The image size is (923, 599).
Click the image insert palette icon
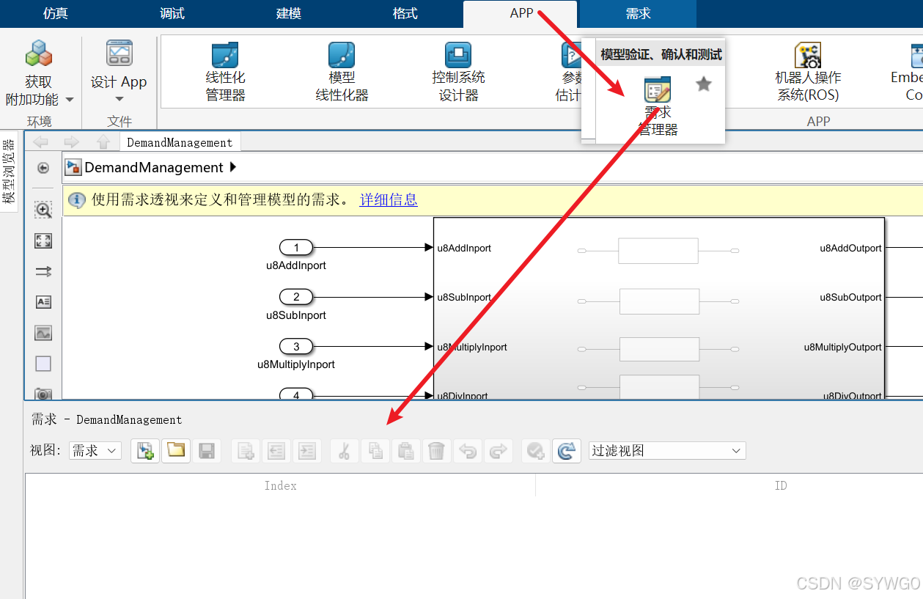click(43, 333)
